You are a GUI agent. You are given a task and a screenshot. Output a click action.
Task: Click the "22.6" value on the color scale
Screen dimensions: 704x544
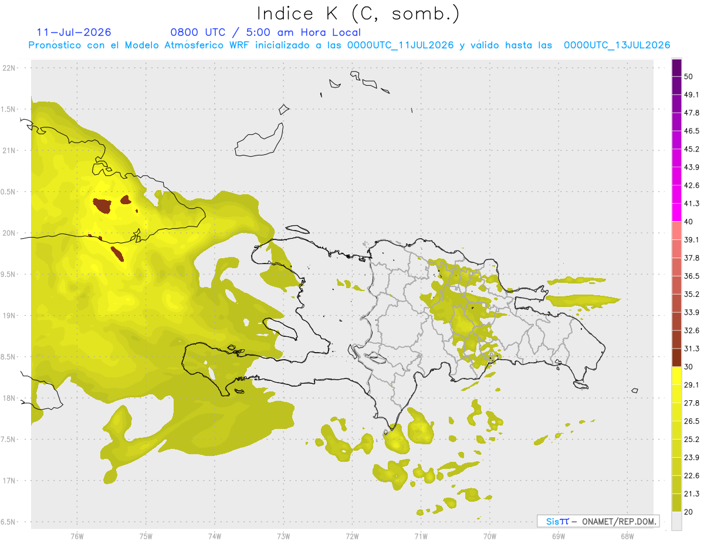[692, 476]
